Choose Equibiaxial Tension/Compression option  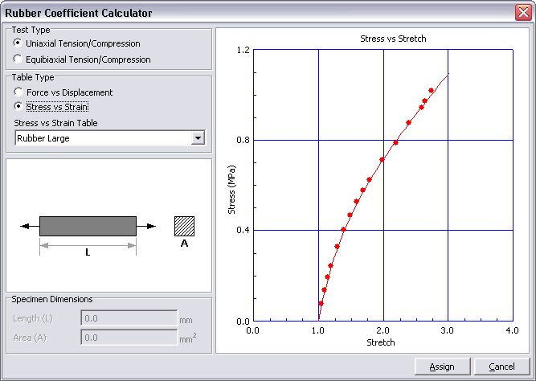[x=18, y=59]
